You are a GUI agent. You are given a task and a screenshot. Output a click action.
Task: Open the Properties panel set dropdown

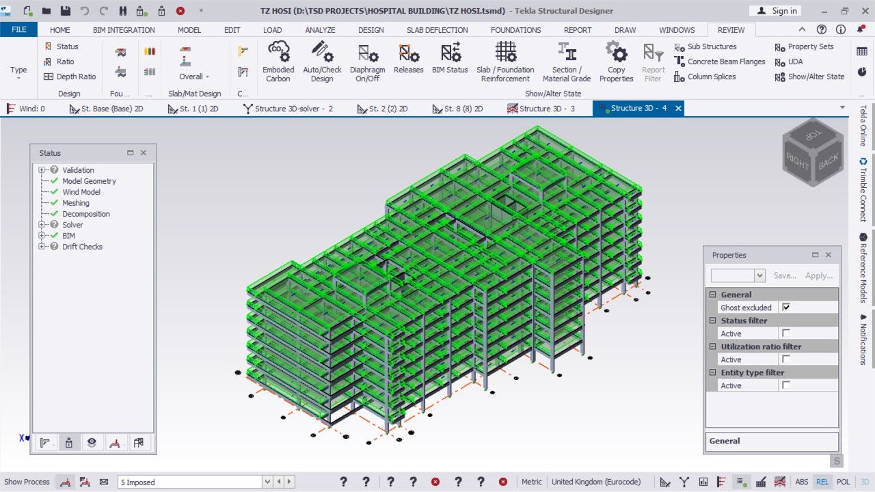pos(759,275)
